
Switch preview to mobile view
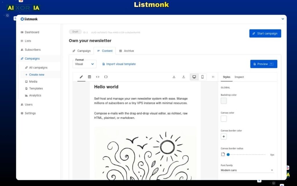click(202, 77)
